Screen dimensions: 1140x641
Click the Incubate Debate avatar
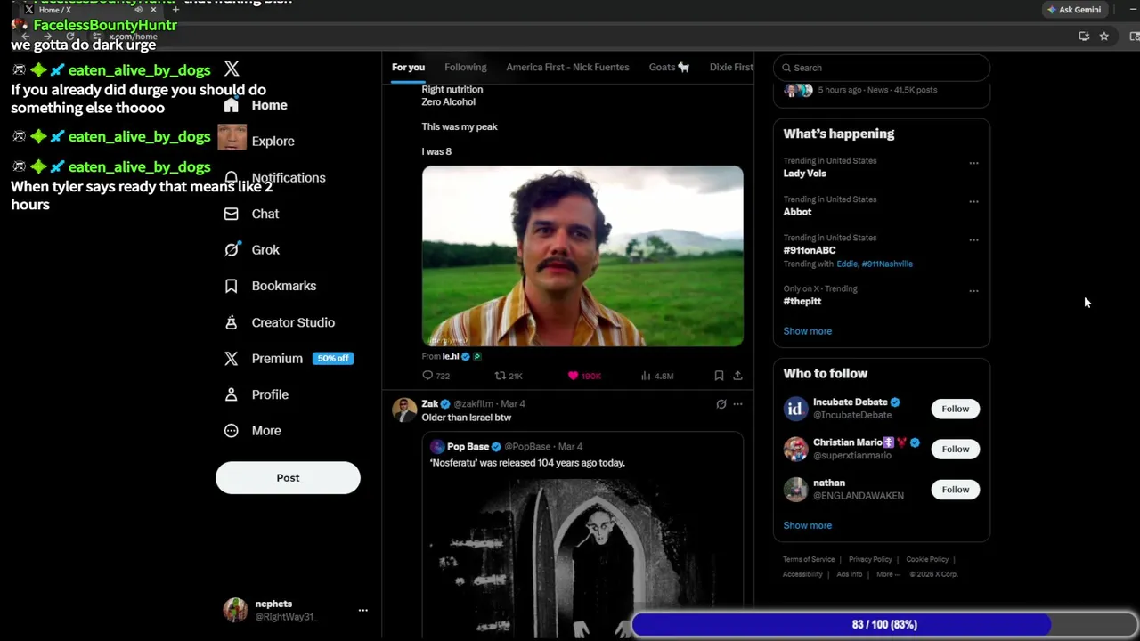[x=795, y=409]
